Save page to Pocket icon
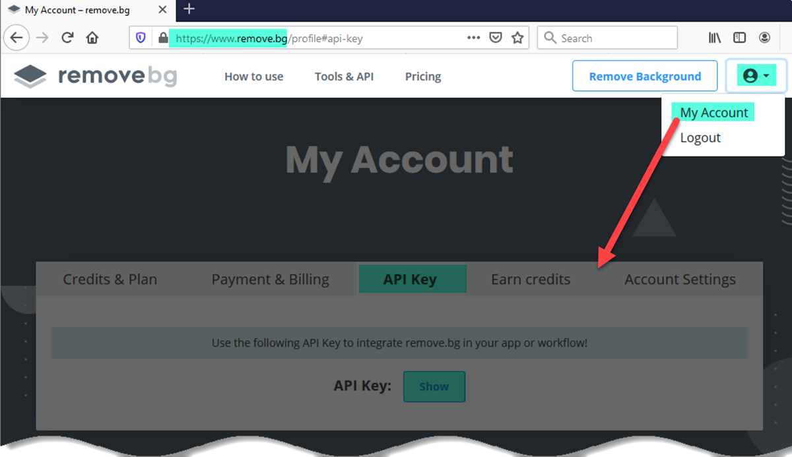The width and height of the screenshot is (792, 457). tap(496, 38)
